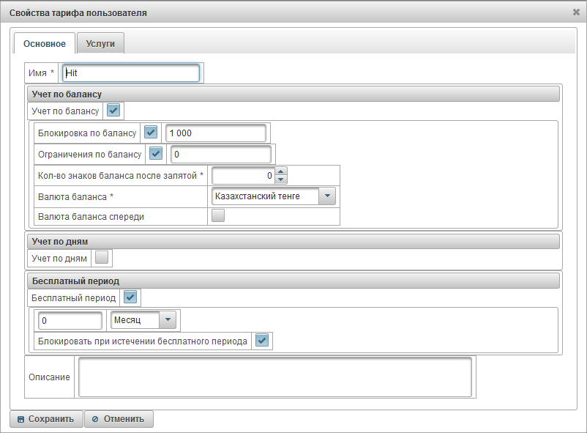This screenshot has width=587, height=433.
Task: Uncheck Ограничения по балансу checkbox
Action: tap(155, 154)
